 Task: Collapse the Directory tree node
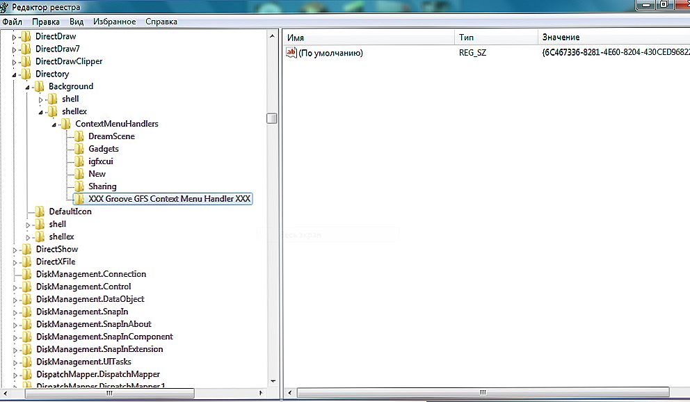click(15, 74)
